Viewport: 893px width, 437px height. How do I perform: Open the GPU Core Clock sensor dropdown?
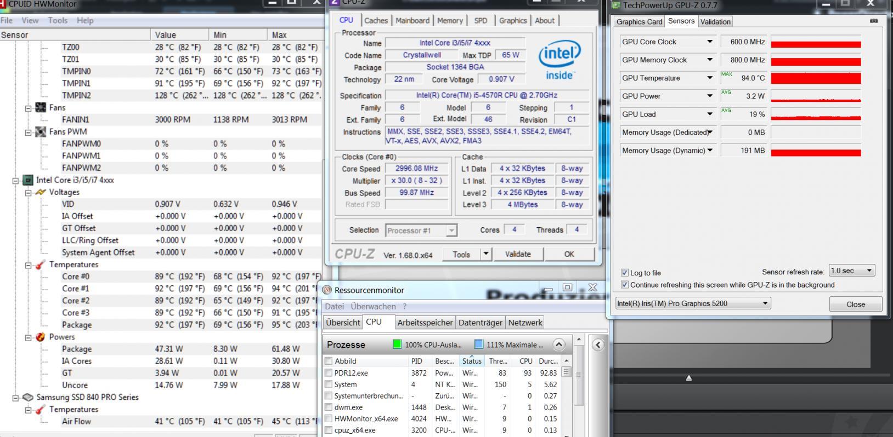point(709,42)
